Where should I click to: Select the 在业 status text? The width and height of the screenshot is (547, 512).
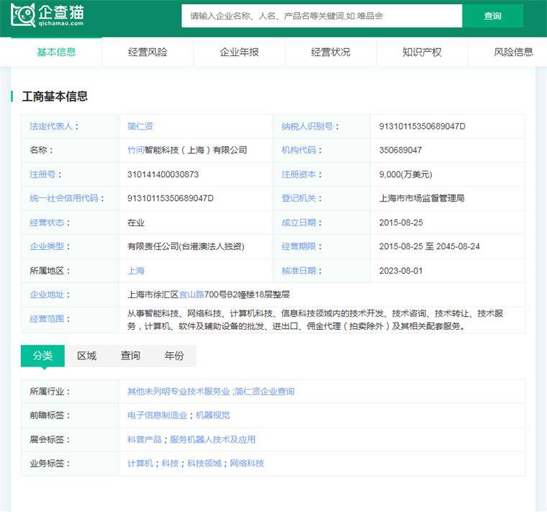pyautogui.click(x=136, y=223)
